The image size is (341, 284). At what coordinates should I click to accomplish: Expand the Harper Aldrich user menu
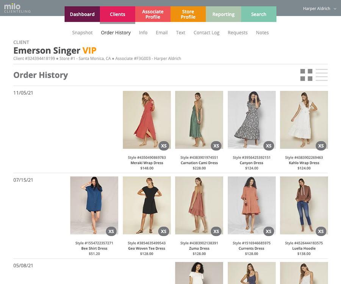pos(320,8)
